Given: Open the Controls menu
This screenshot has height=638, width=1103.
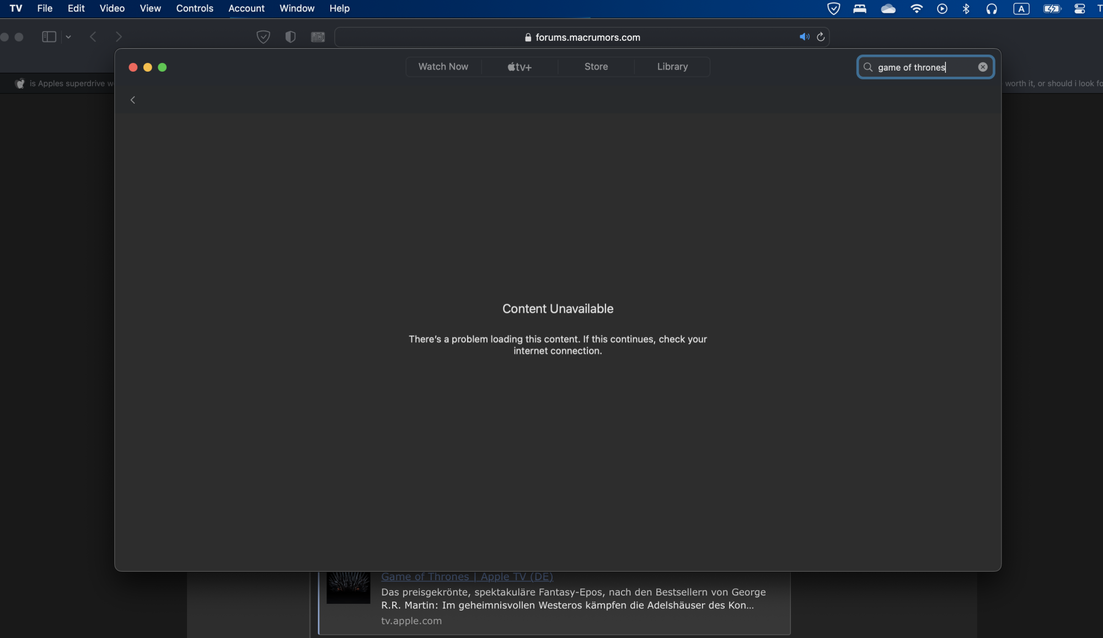Looking at the screenshot, I should pos(194,8).
